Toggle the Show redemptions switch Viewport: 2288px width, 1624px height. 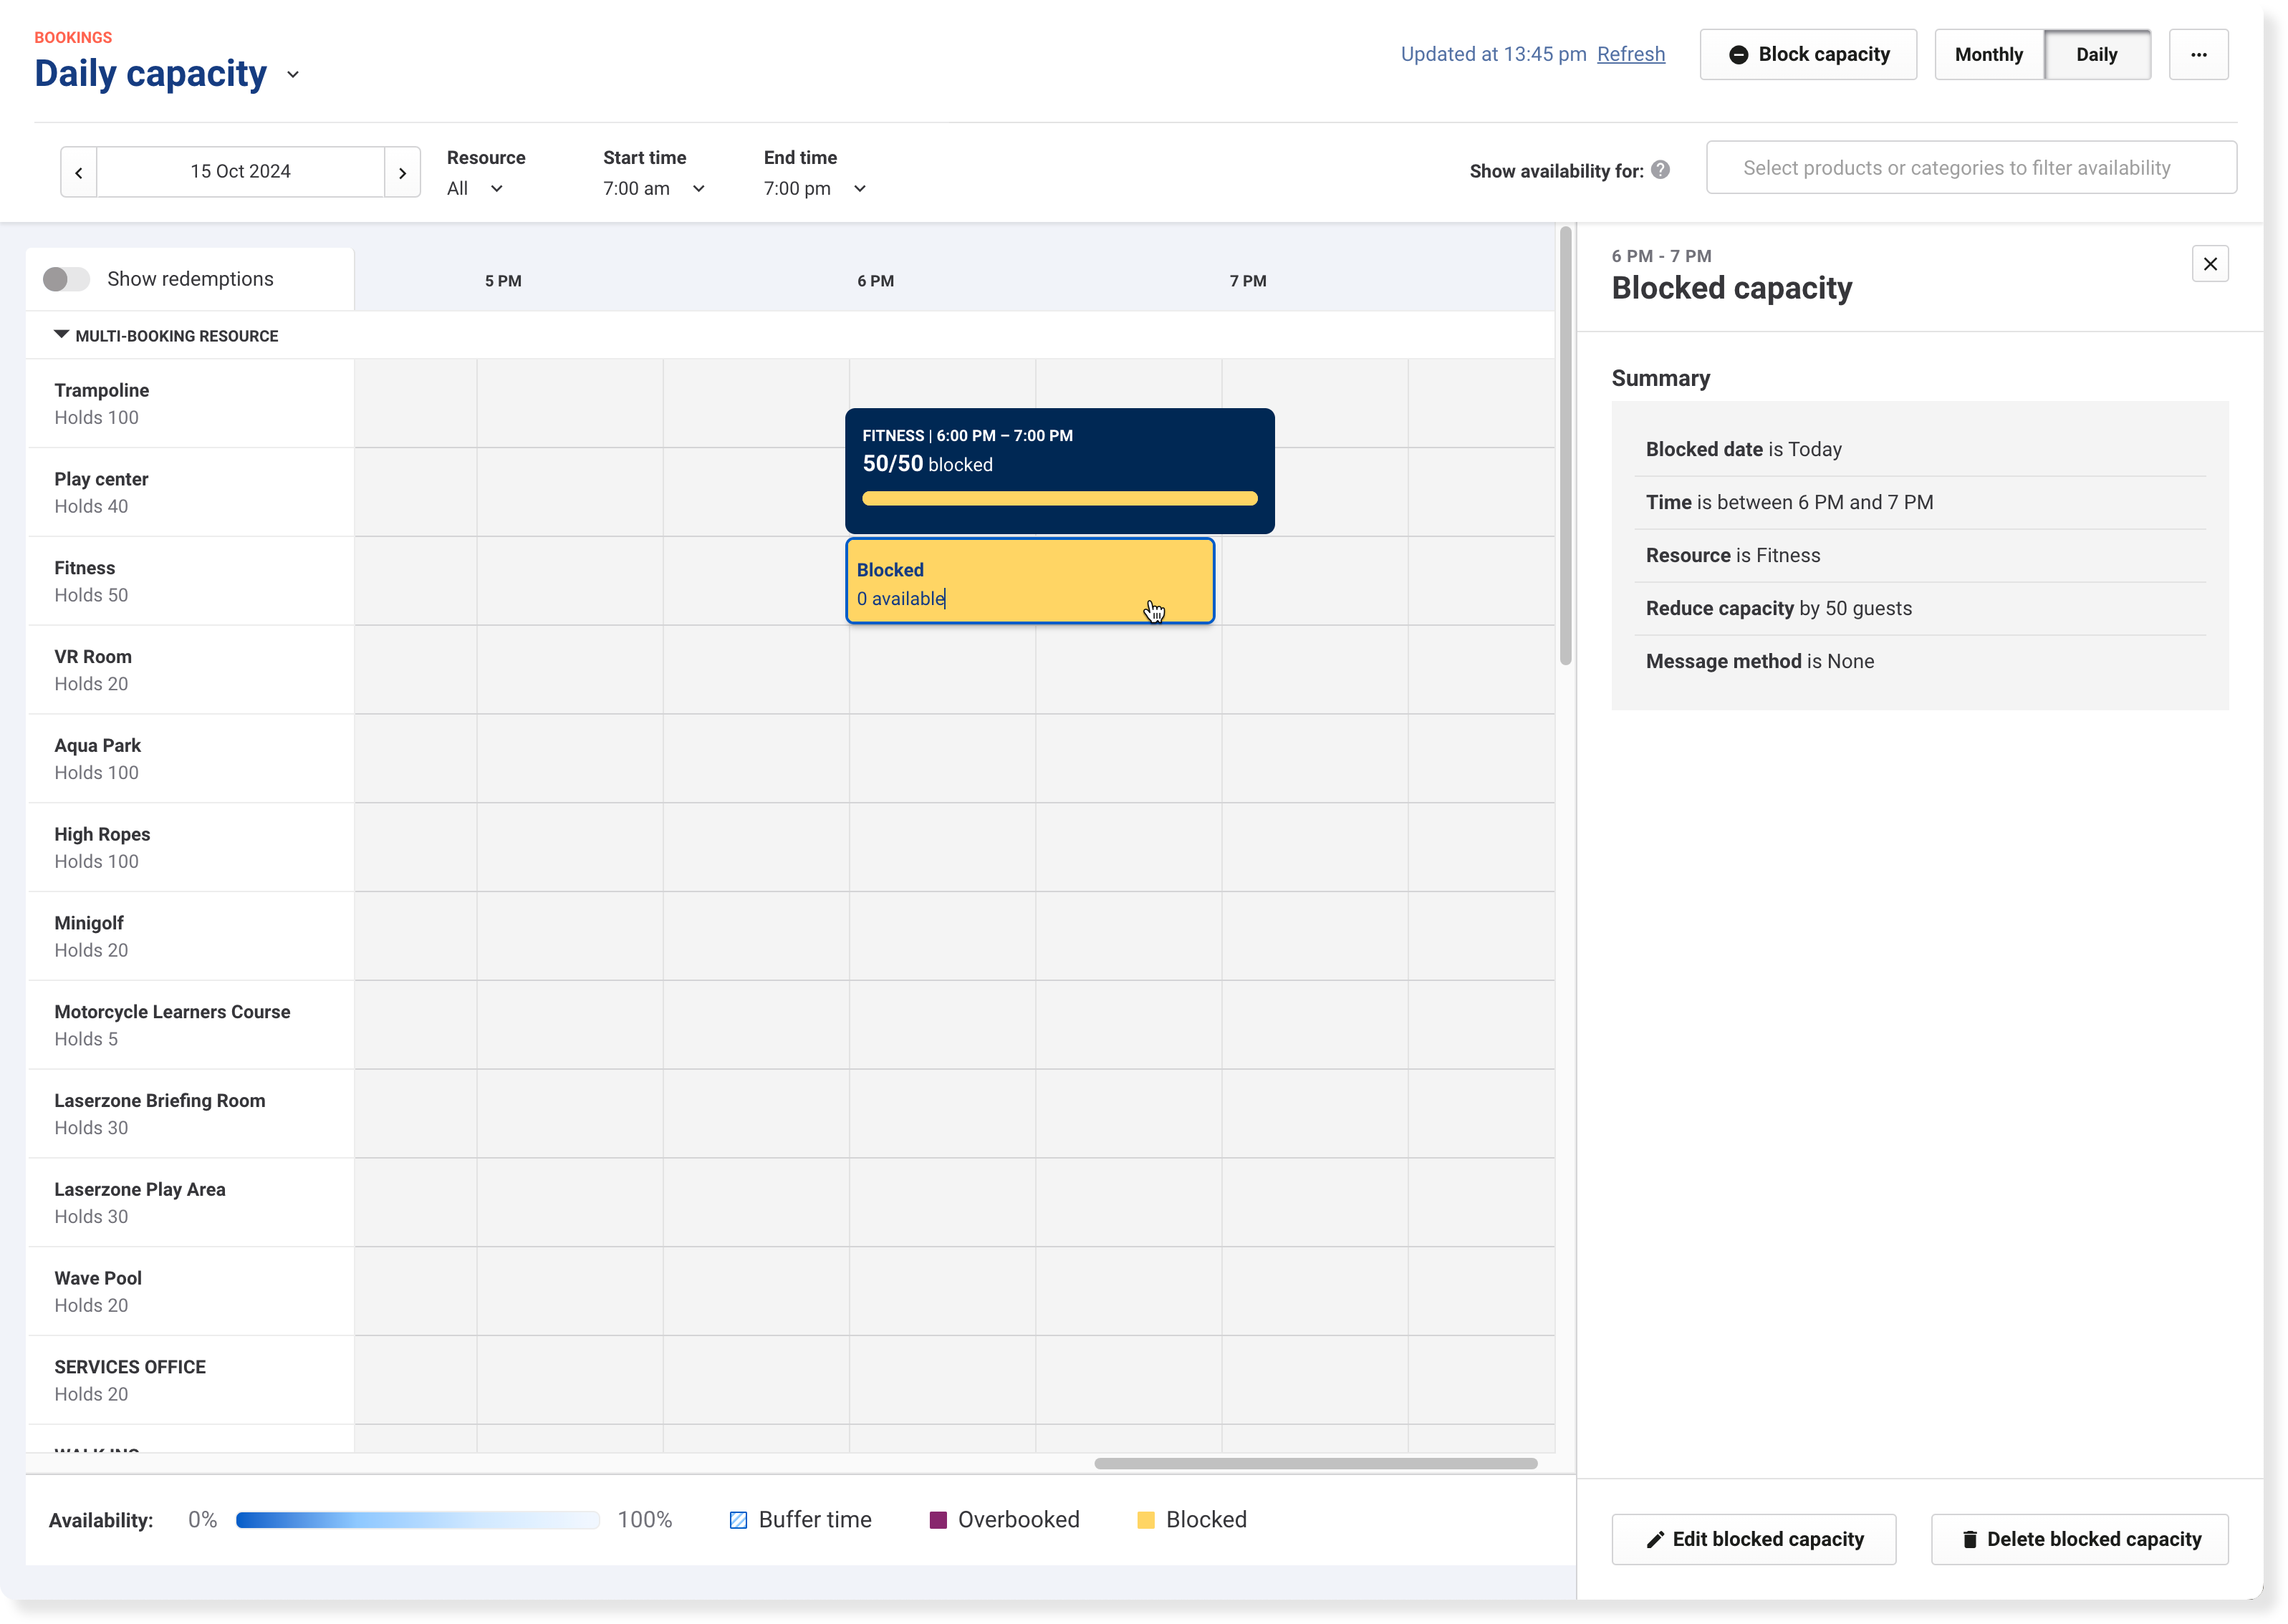point(66,279)
